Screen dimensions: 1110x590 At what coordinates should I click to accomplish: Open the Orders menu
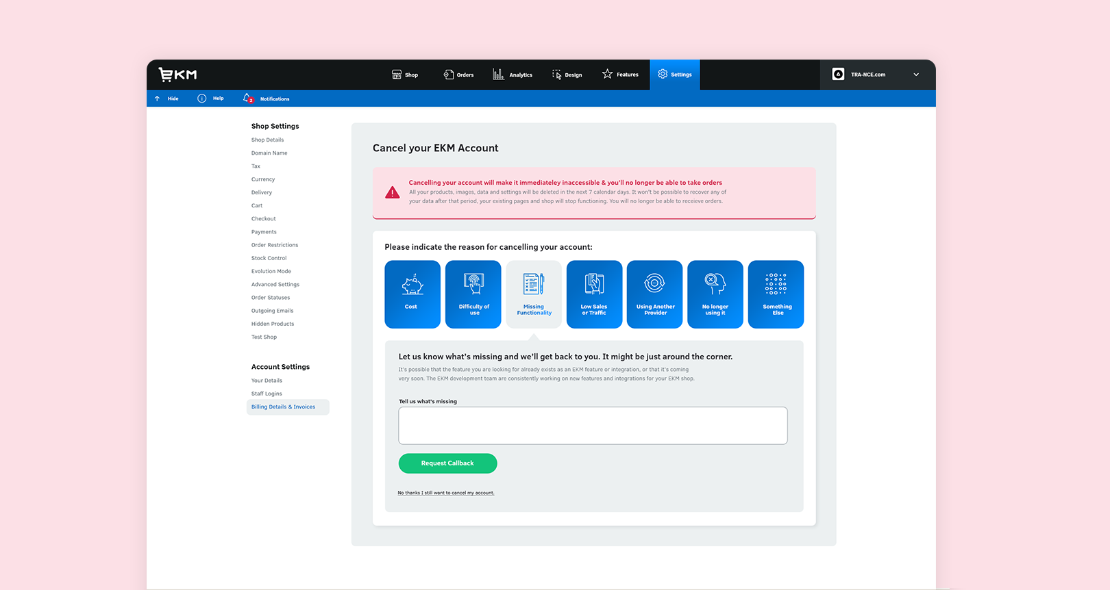pyautogui.click(x=458, y=75)
